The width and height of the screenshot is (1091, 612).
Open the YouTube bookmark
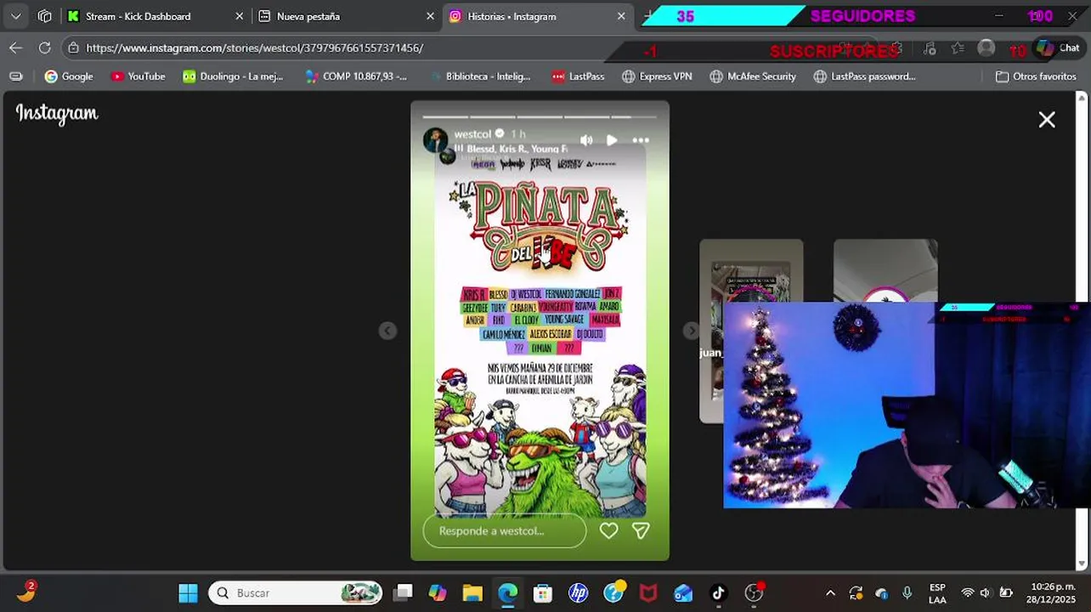(x=138, y=76)
